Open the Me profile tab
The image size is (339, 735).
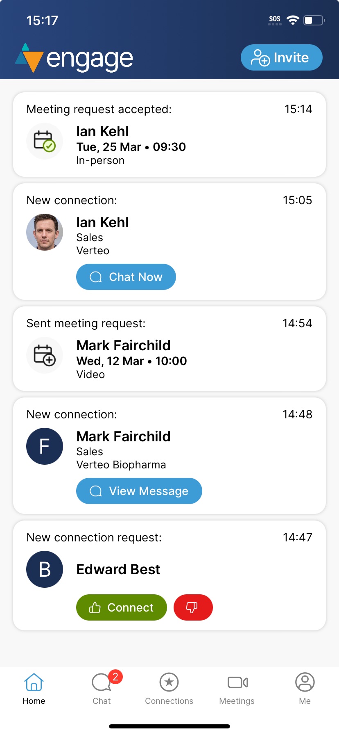click(305, 689)
